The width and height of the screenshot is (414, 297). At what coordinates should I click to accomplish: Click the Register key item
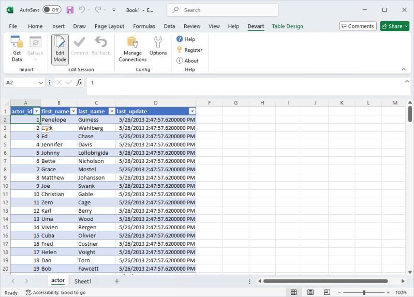189,50
